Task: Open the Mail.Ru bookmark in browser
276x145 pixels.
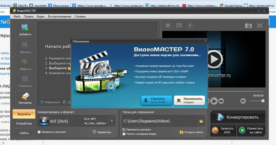Action: (x=20, y=5)
